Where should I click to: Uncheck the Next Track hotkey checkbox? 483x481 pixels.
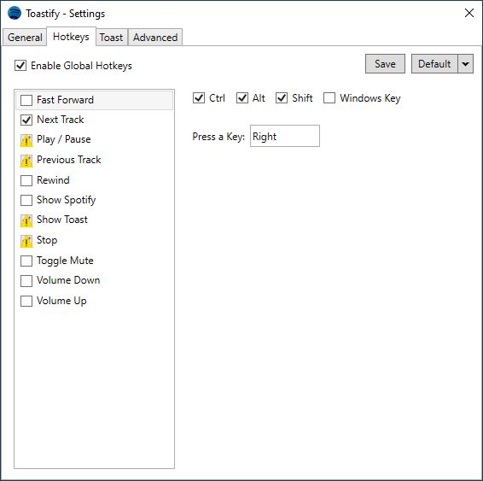[26, 120]
